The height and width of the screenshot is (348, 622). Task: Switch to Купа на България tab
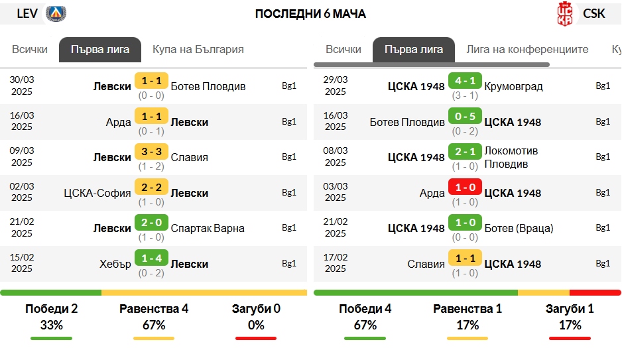tap(198, 50)
